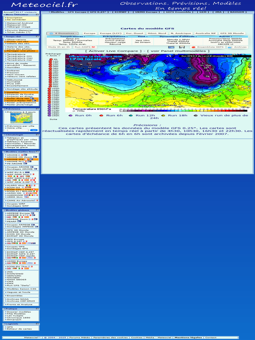Select the 48h forecast hour marker
The image size is (255, 340).
click(51, 72)
